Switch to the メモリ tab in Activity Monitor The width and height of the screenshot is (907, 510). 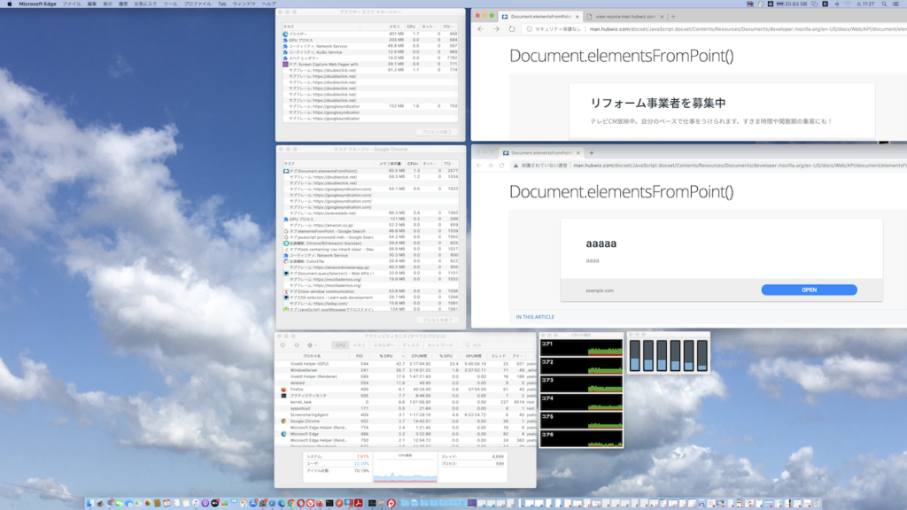point(359,345)
